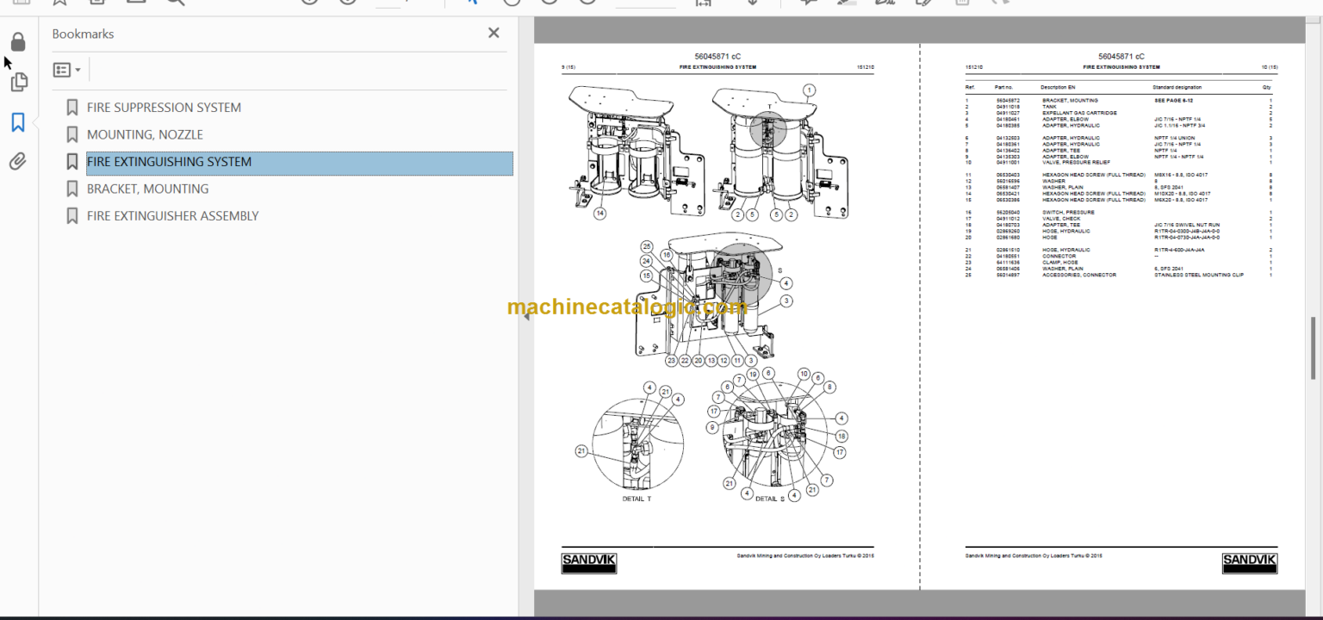The image size is (1323, 620).
Task: Toggle the Bookmarks sidebar panel off
Action: point(17,122)
